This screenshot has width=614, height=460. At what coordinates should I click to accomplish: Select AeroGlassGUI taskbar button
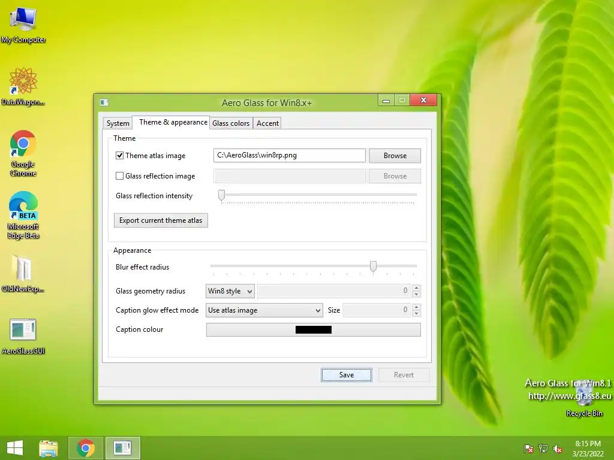coord(122,448)
